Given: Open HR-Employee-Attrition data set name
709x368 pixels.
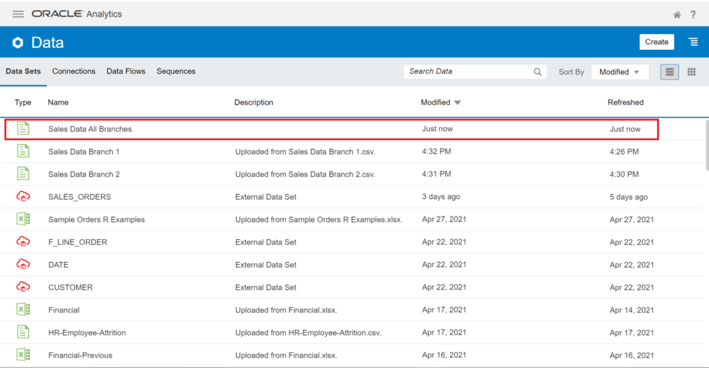Looking at the screenshot, I should tap(87, 333).
